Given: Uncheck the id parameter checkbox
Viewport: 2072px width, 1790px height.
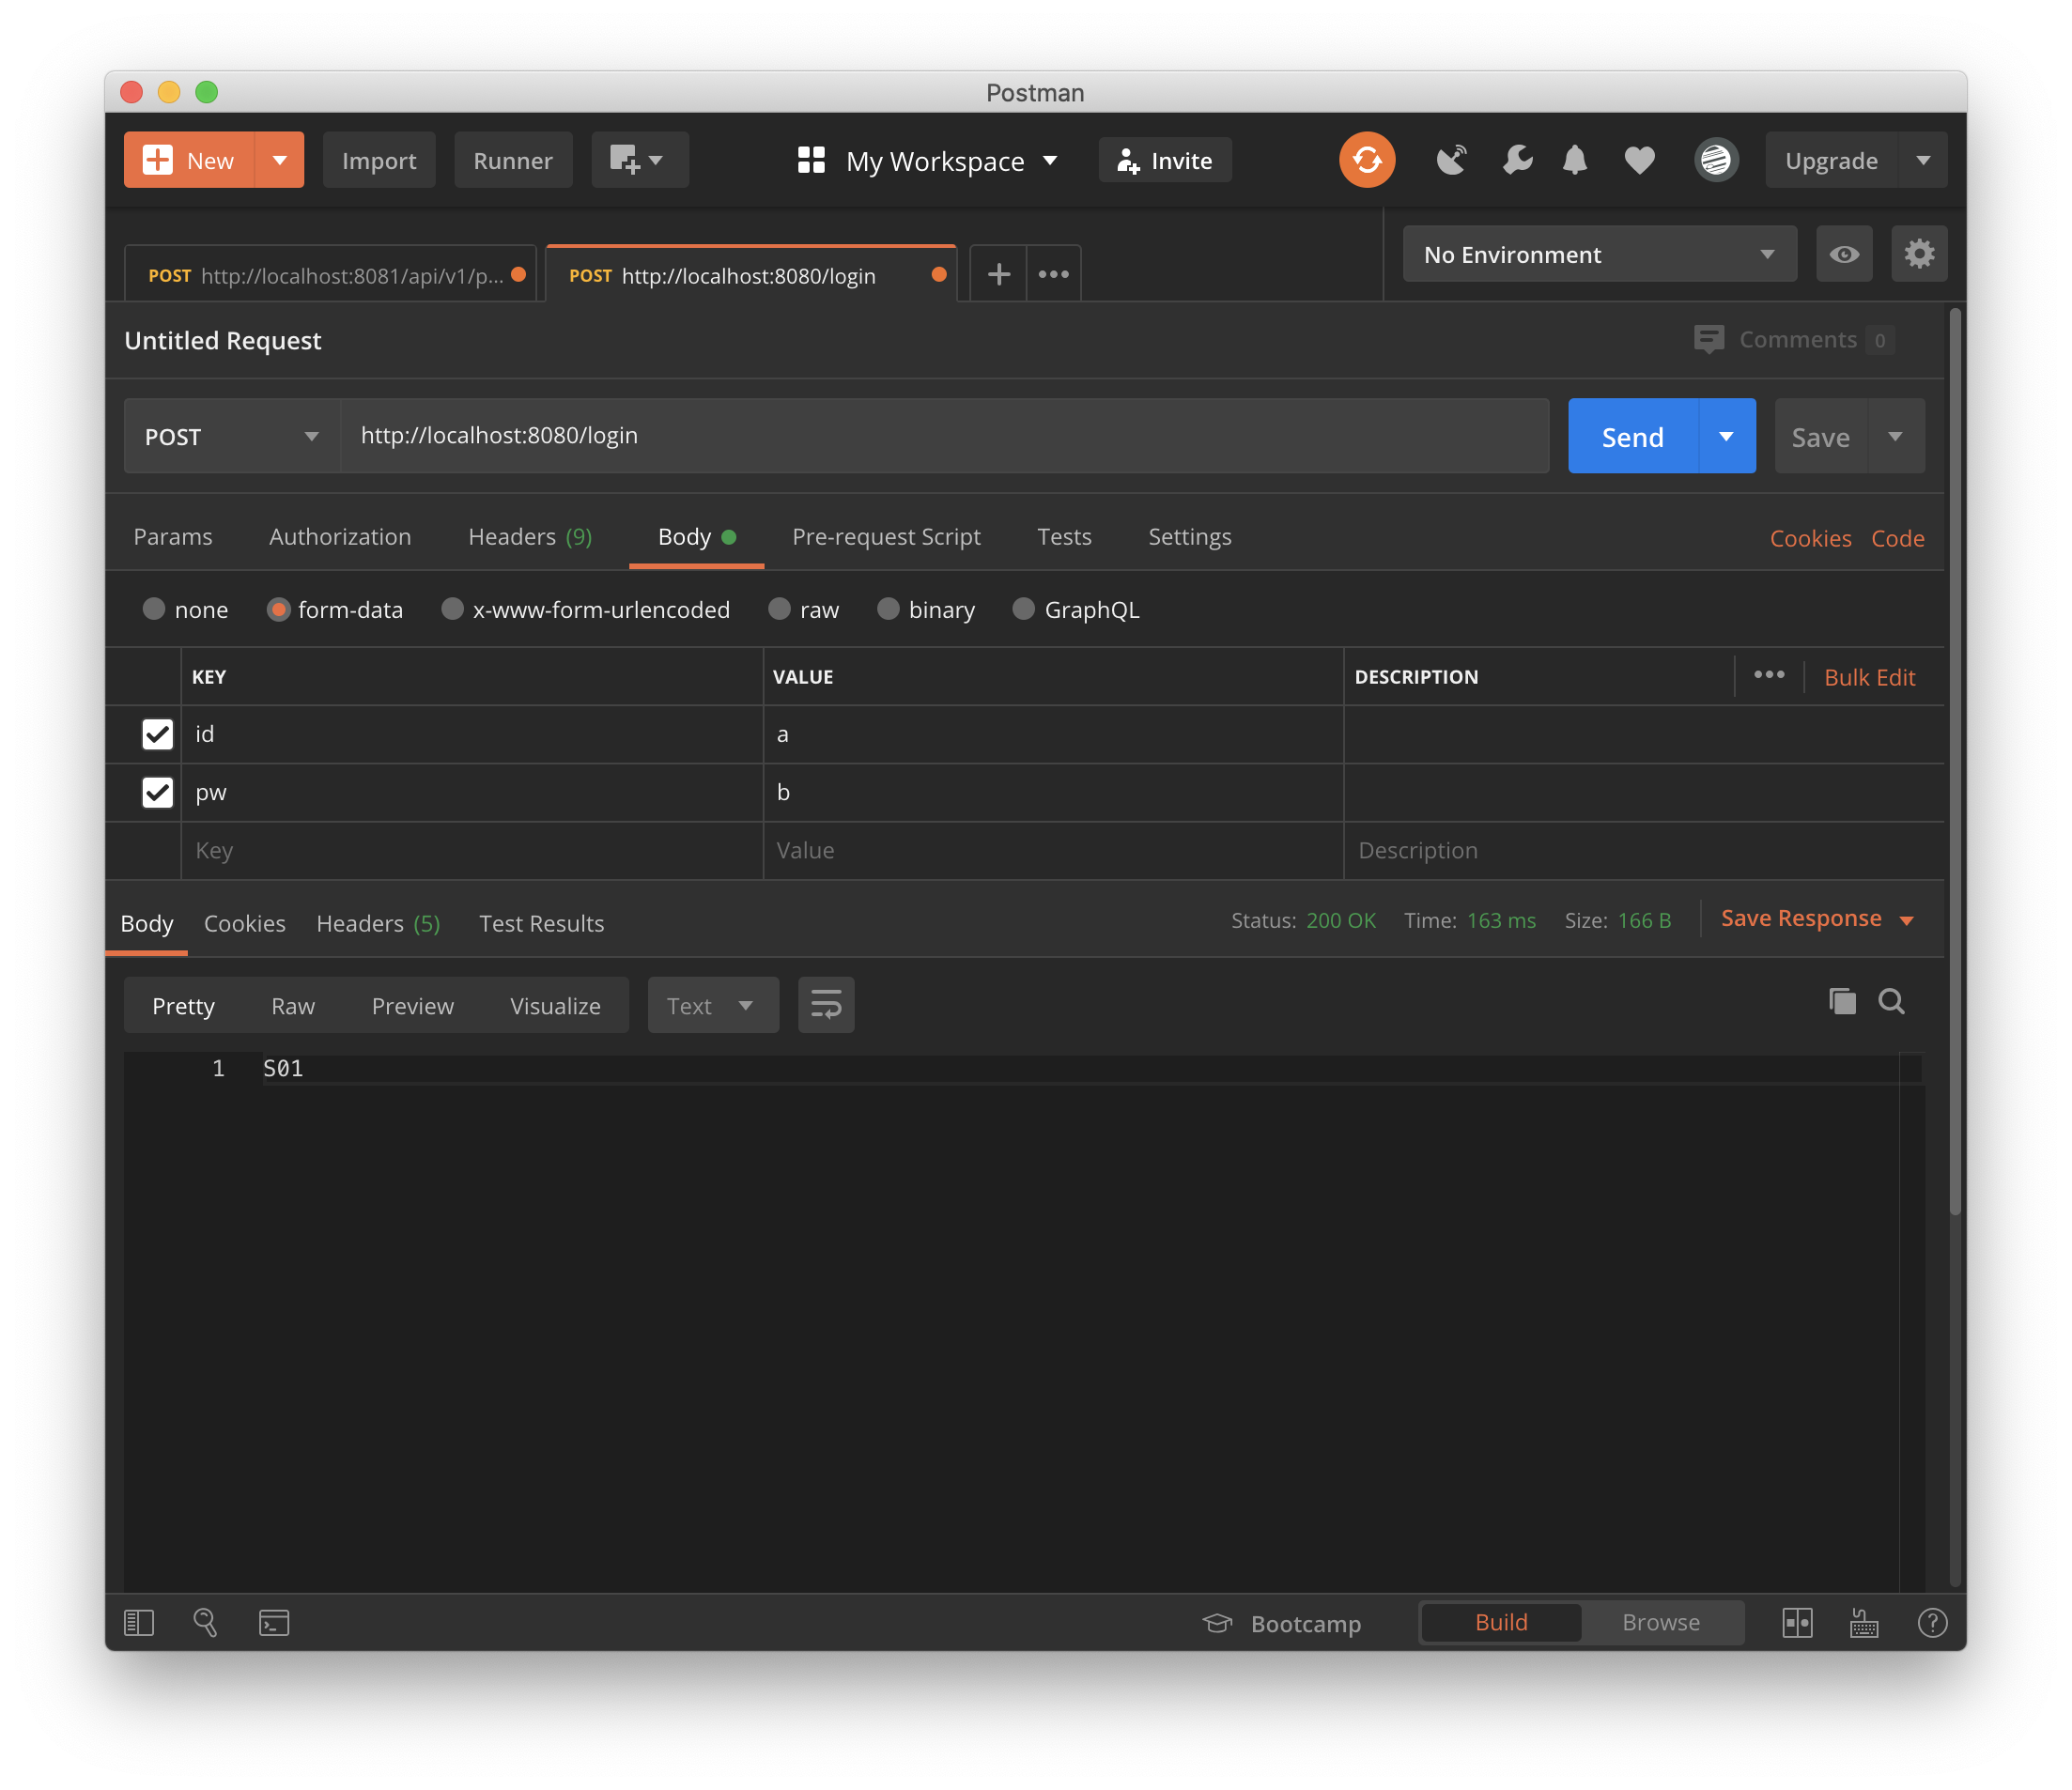Looking at the screenshot, I should pyautogui.click(x=157, y=734).
